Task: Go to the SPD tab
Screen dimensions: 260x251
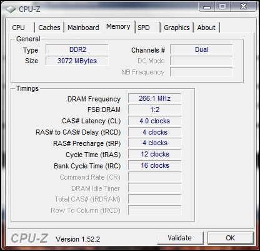Action: [x=147, y=28]
